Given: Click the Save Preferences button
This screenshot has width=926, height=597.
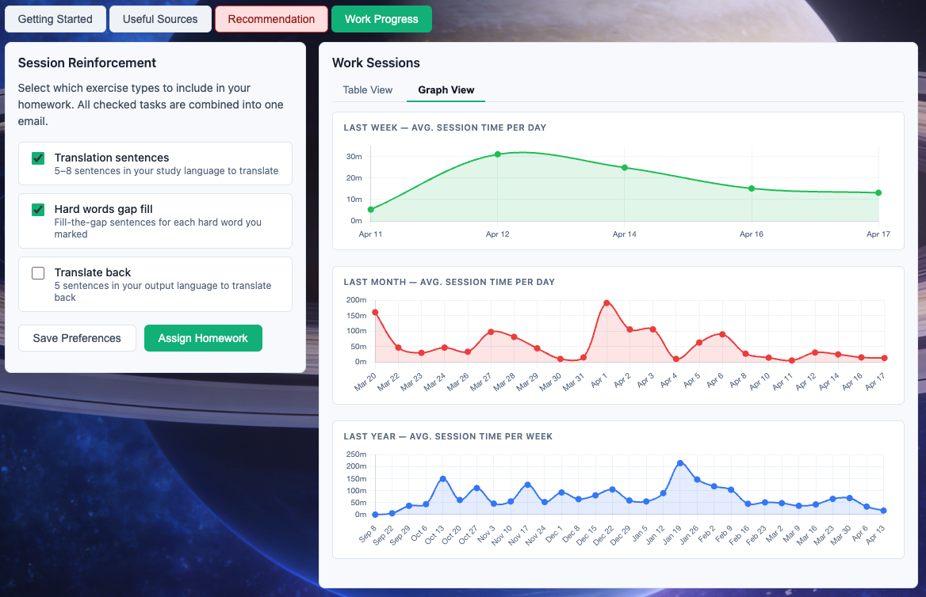Looking at the screenshot, I should coord(77,338).
